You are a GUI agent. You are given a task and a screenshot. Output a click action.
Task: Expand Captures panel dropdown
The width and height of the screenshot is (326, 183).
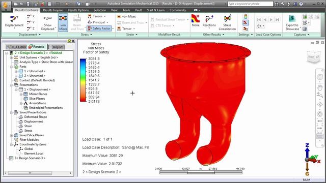[x=302, y=35]
